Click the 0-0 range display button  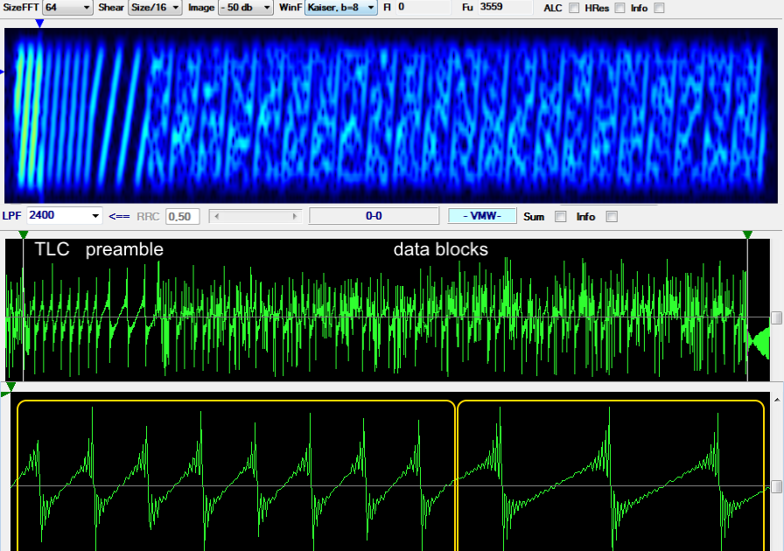click(x=376, y=215)
